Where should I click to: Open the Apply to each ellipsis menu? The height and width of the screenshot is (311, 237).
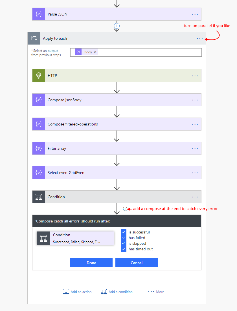(200, 39)
